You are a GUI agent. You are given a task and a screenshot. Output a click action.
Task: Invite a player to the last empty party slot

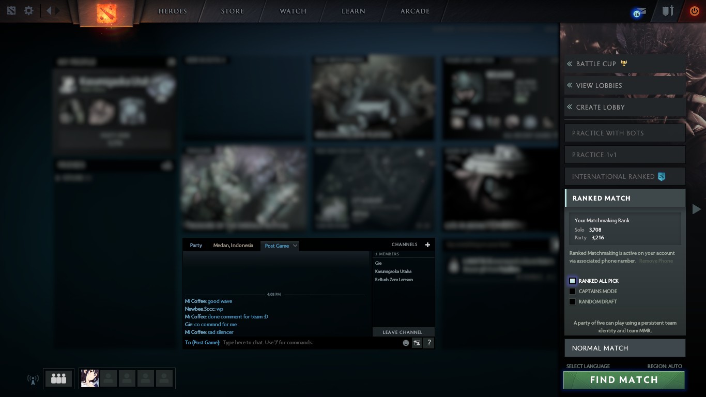(164, 378)
